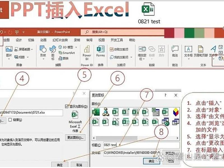Expand the 3D 模型 dropdown arrow

tap(76, 47)
